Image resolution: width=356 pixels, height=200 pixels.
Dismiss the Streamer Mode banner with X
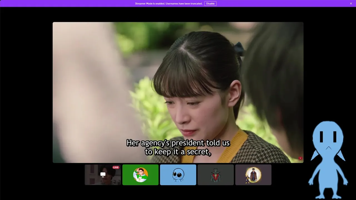coord(351,4)
